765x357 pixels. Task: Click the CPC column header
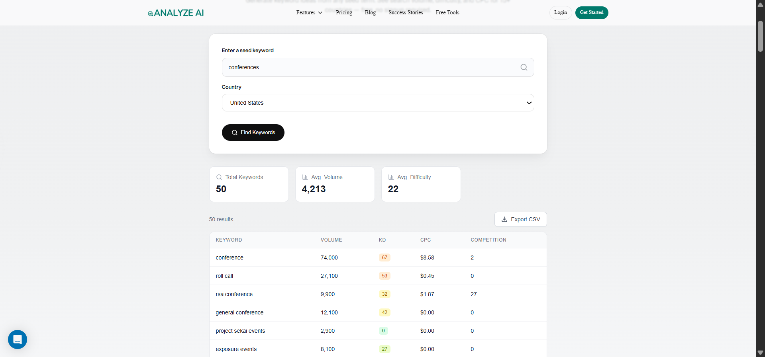(x=426, y=240)
